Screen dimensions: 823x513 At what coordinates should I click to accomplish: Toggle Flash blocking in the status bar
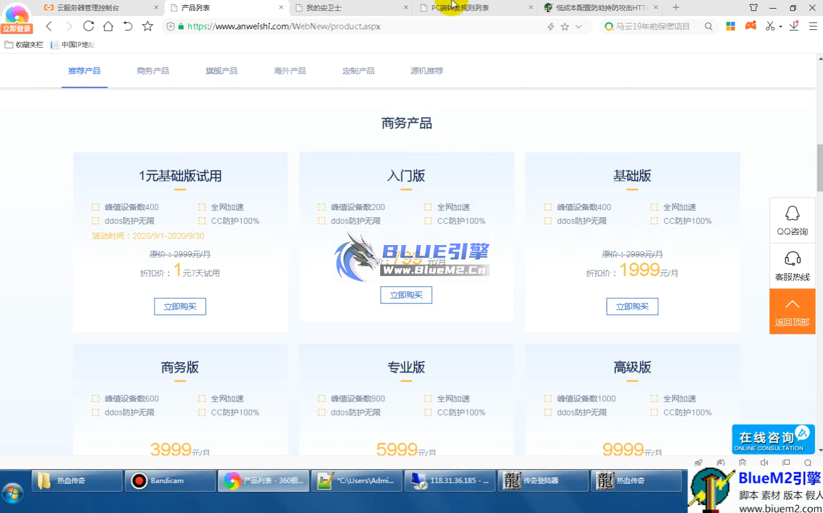tap(721, 463)
